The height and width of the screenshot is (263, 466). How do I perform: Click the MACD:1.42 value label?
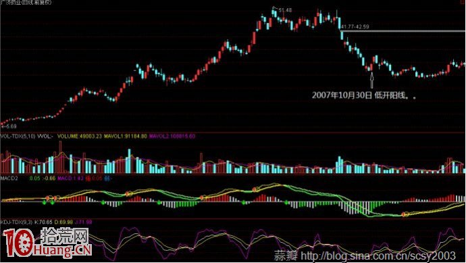pyautogui.click(x=70, y=178)
